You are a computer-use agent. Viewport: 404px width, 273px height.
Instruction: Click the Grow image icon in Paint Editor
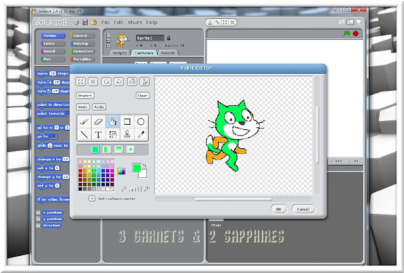(81, 82)
